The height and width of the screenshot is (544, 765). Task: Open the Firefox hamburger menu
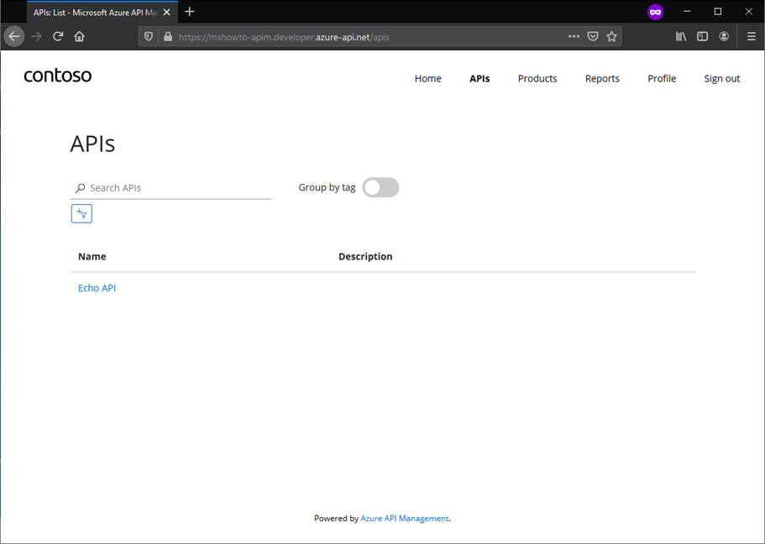tap(752, 37)
